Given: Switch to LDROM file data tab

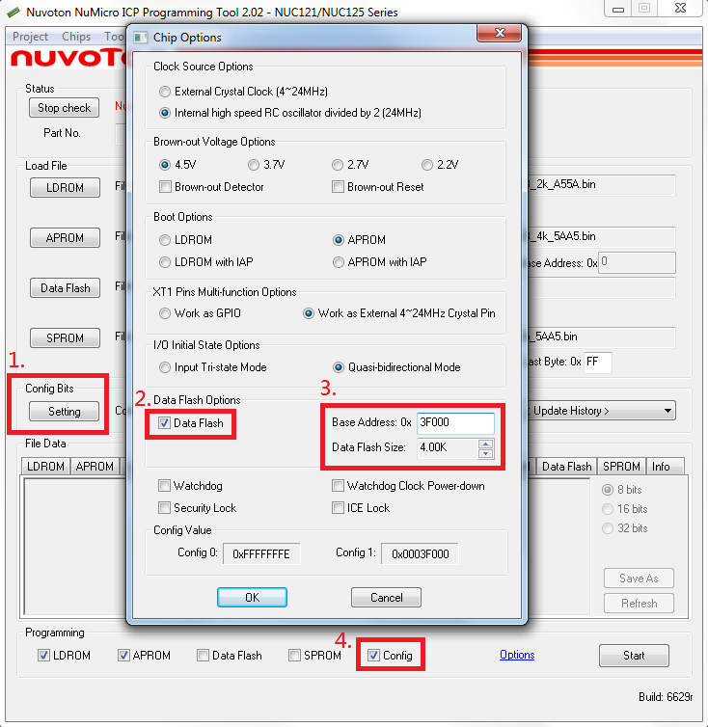Looking at the screenshot, I should tap(45, 466).
